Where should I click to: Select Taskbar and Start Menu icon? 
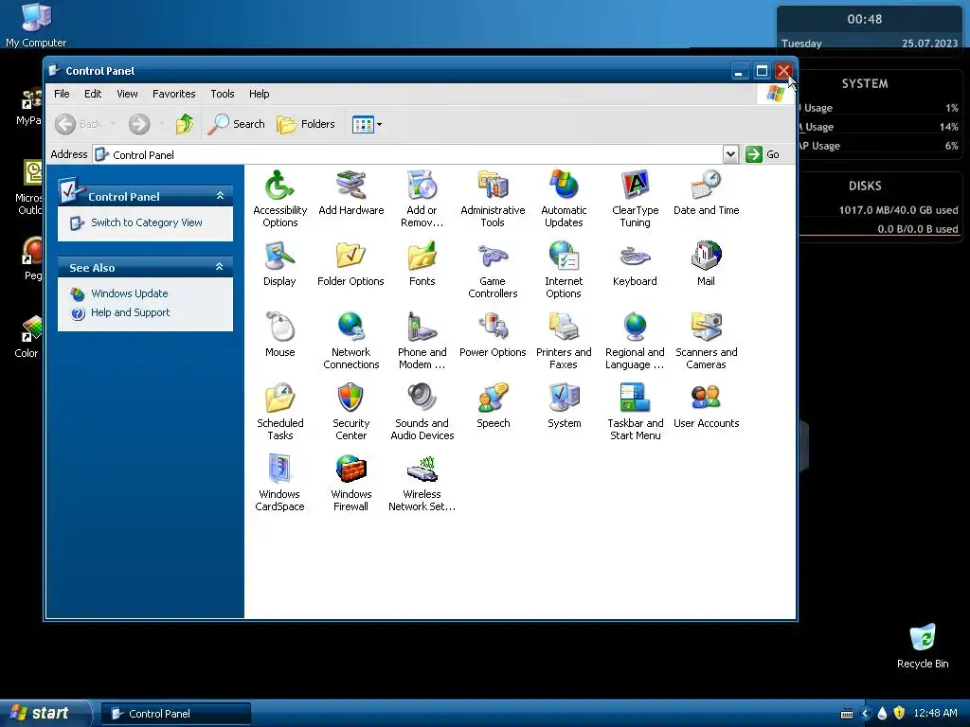point(635,399)
